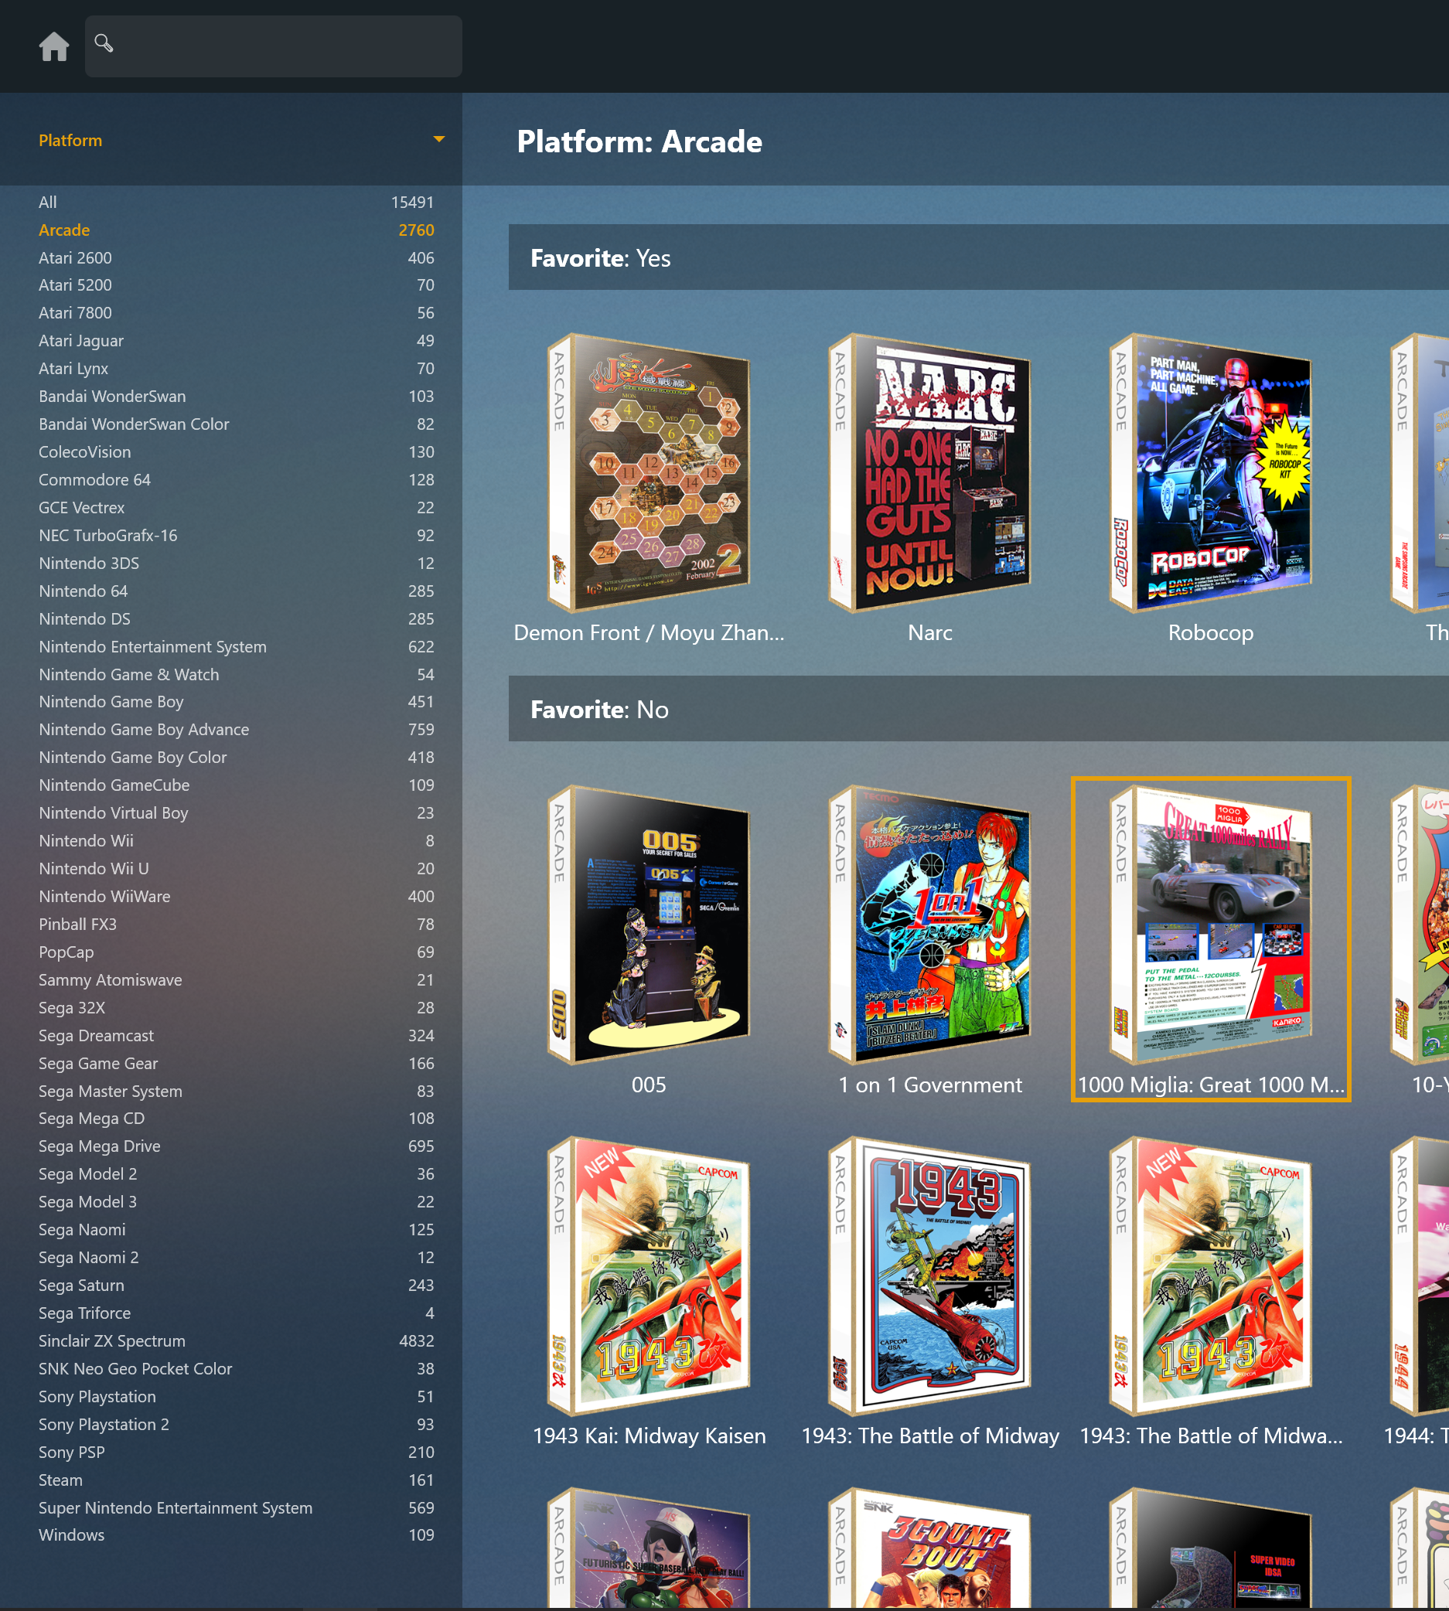Open the Steam platform
Screen dimensions: 1449x1611
coord(237,1481)
